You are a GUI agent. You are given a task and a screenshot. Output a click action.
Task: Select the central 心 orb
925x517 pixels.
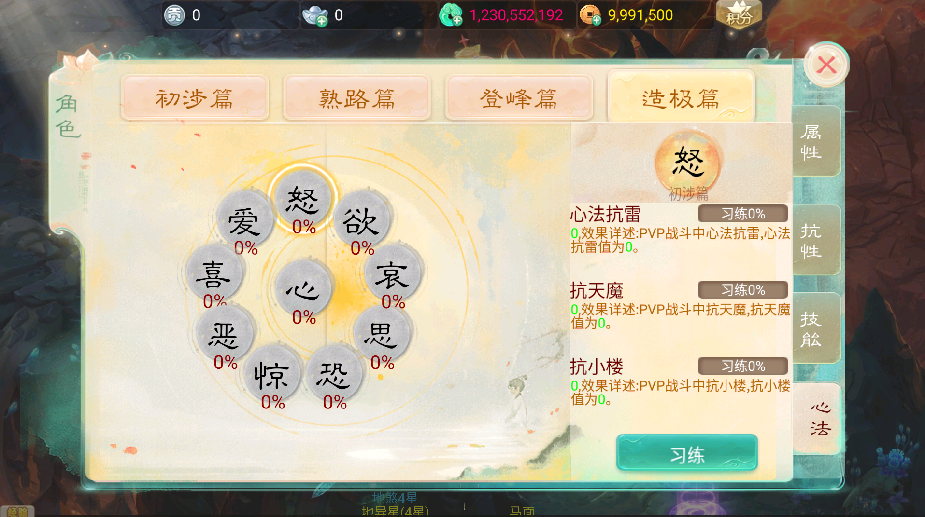click(303, 289)
